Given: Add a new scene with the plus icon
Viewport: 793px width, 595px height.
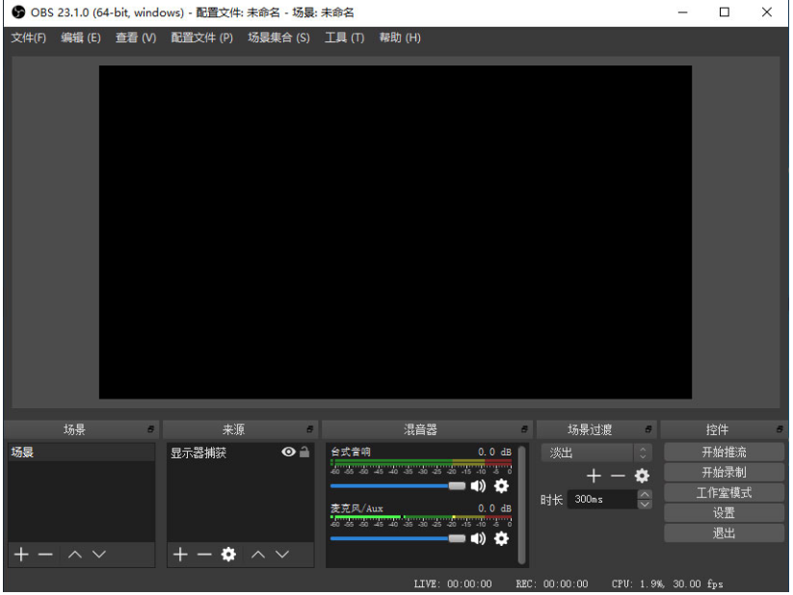Looking at the screenshot, I should click(20, 554).
